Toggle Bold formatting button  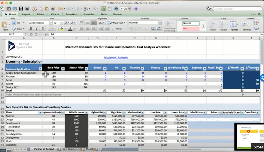31,29
